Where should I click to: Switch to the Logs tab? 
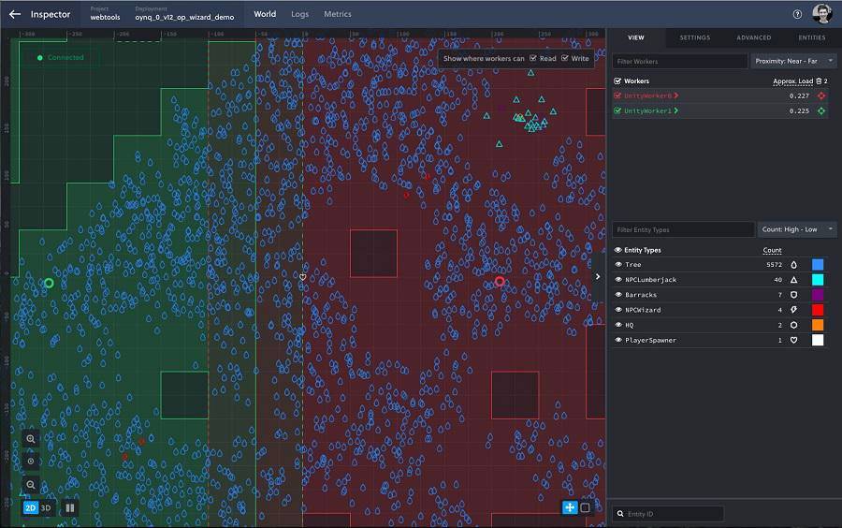coord(299,14)
